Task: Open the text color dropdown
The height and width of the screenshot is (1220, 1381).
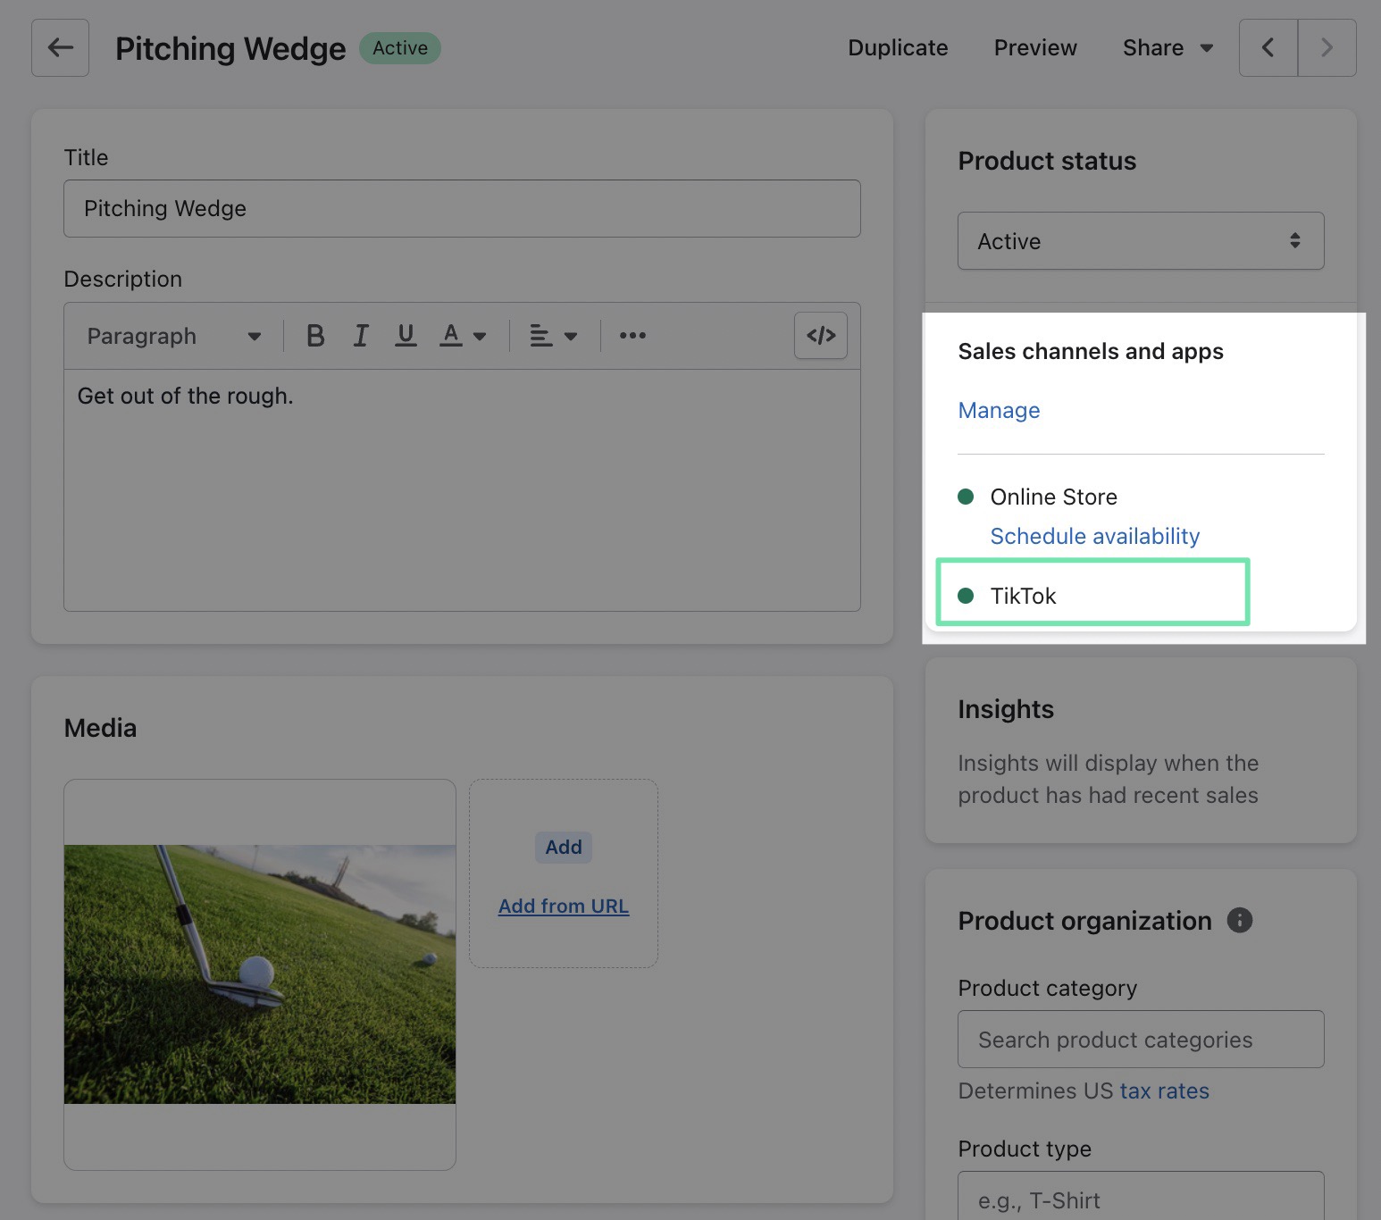Action: click(x=463, y=336)
